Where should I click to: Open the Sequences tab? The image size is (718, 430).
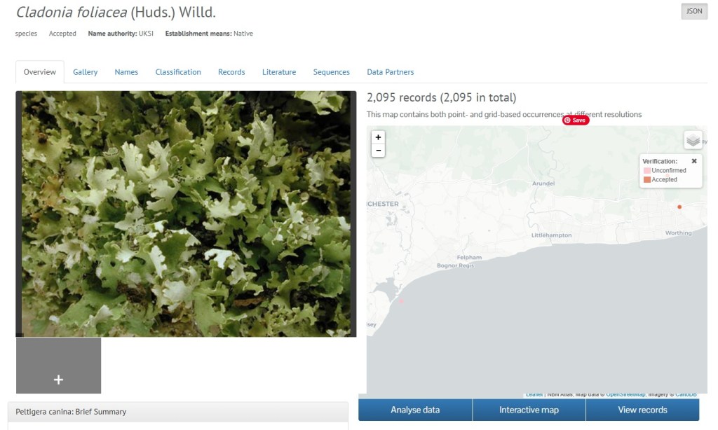332,72
